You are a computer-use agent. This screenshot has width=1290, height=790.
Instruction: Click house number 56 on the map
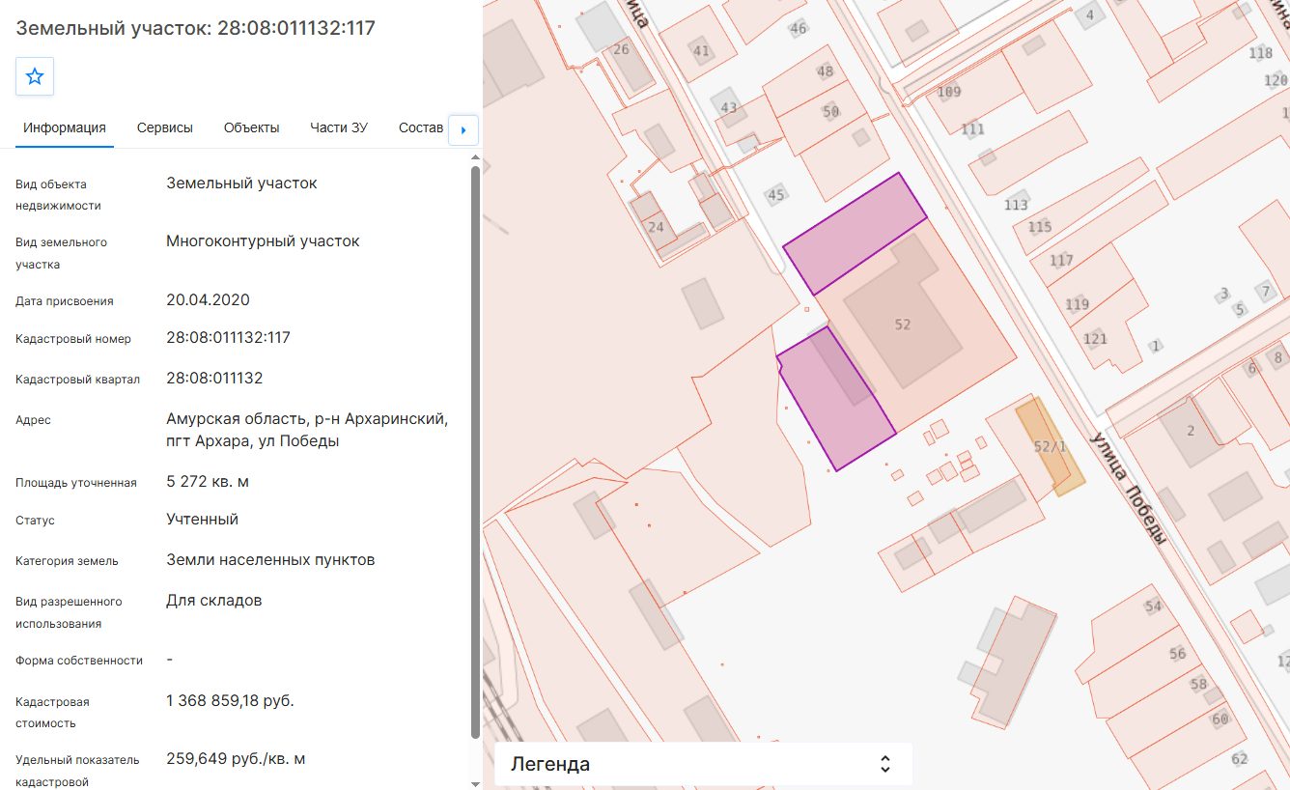click(1177, 654)
